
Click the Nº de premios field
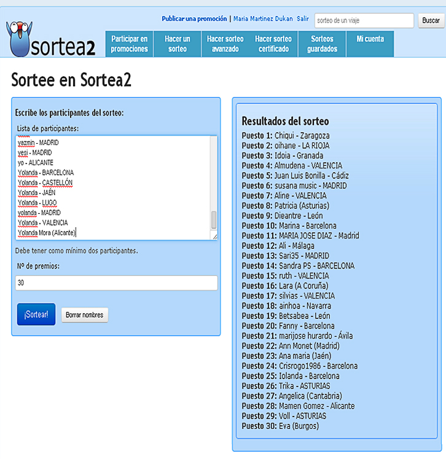117,283
